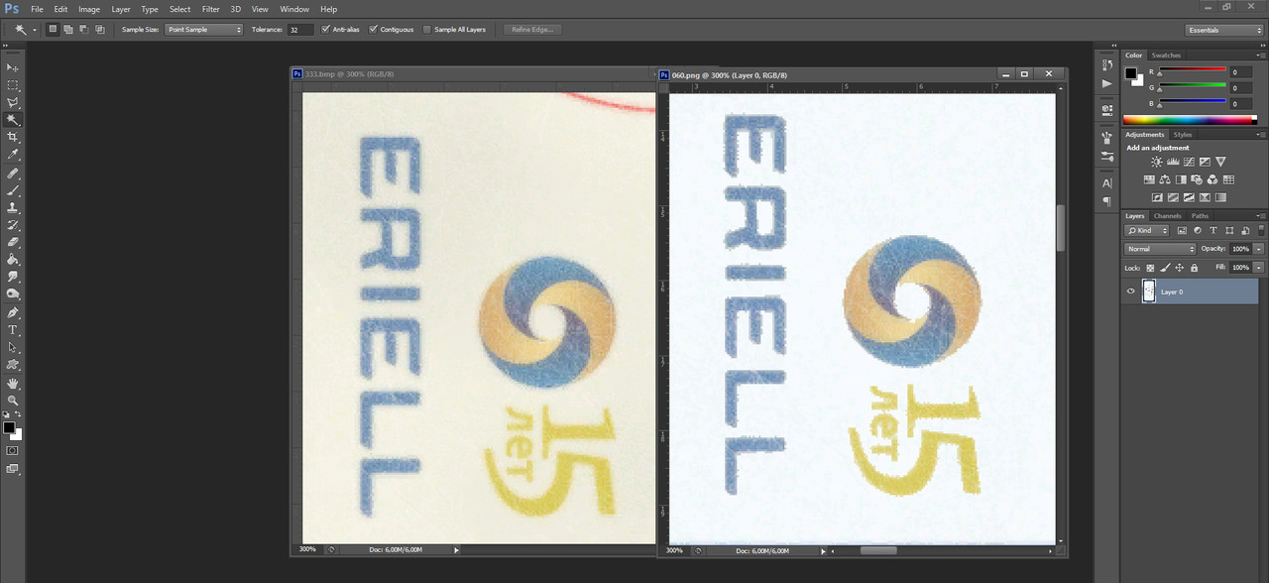Open the Essentials workspace dropdown

1224,30
